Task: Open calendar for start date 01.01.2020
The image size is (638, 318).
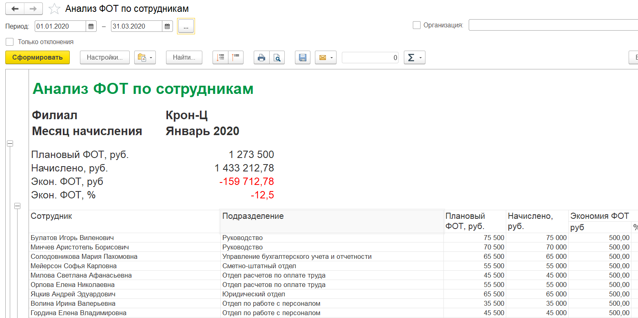Action: pos(91,26)
